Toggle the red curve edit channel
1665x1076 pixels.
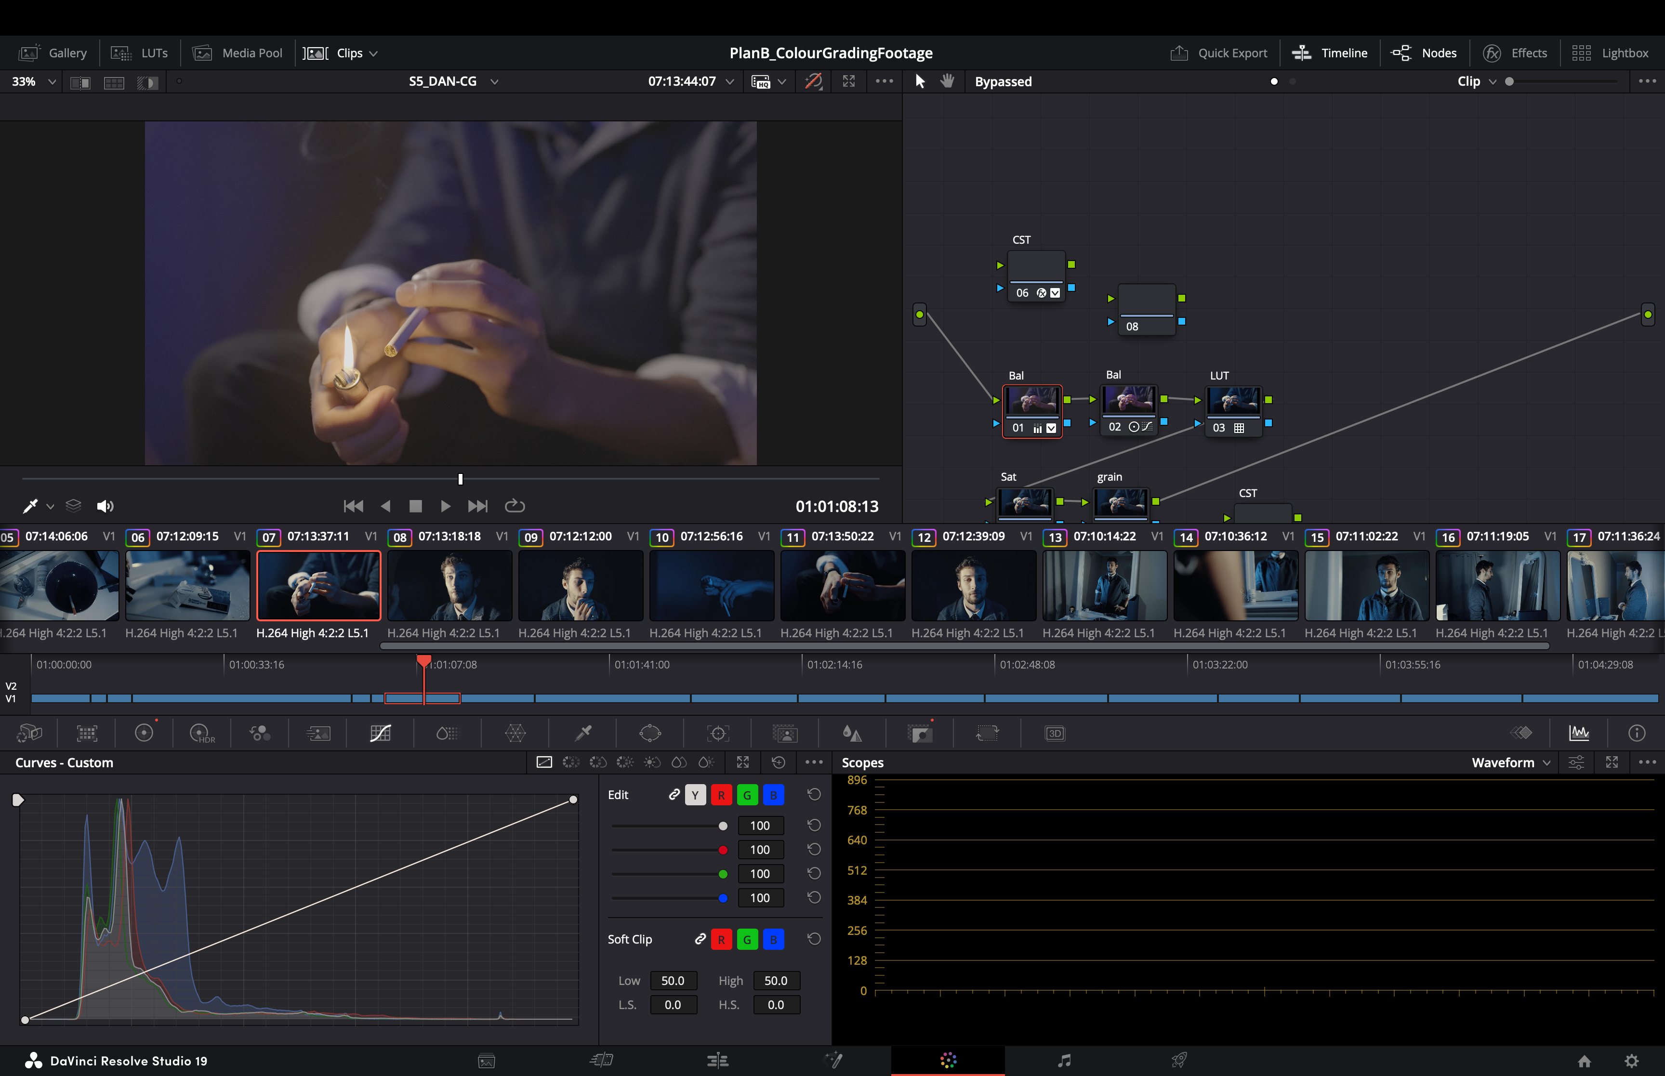pyautogui.click(x=721, y=795)
